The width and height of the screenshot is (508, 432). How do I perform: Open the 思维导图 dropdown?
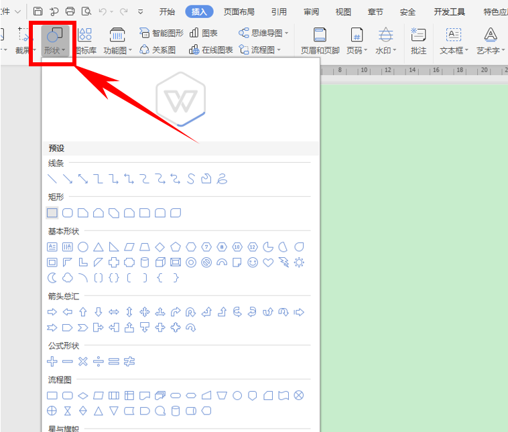[263, 33]
